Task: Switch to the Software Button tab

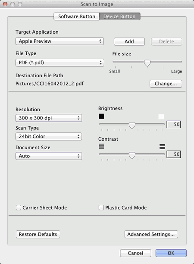Action: (77, 16)
